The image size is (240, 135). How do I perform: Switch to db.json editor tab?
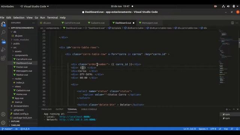click(47, 23)
